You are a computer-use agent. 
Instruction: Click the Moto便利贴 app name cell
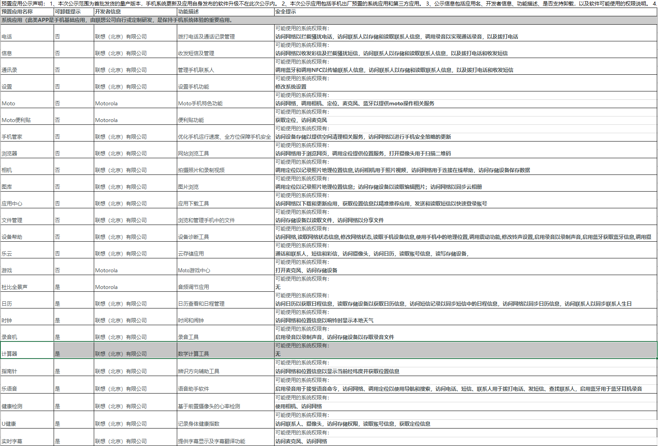pos(27,116)
